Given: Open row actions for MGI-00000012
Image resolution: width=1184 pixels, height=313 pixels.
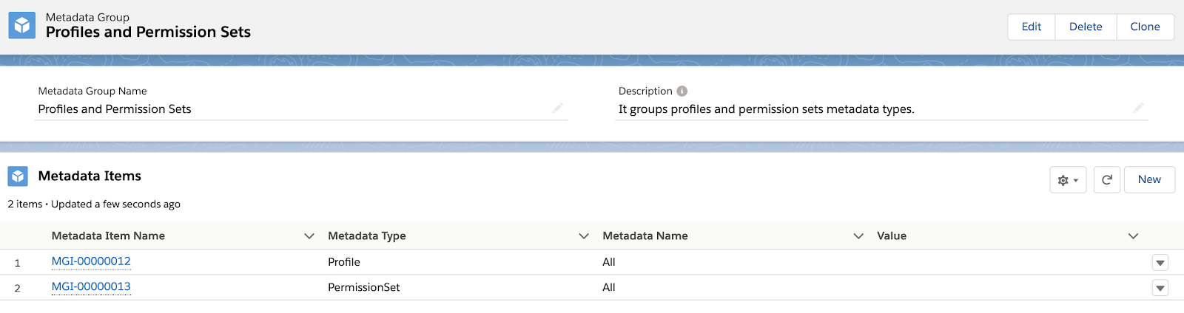Looking at the screenshot, I should [x=1160, y=263].
